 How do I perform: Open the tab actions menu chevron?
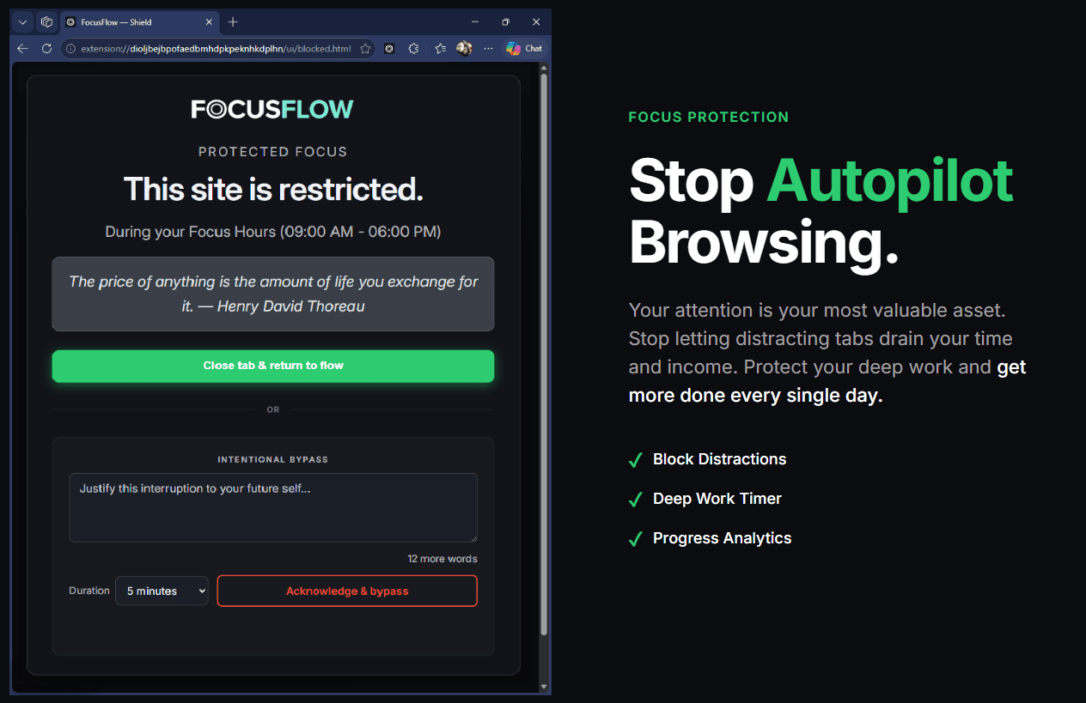tap(23, 21)
